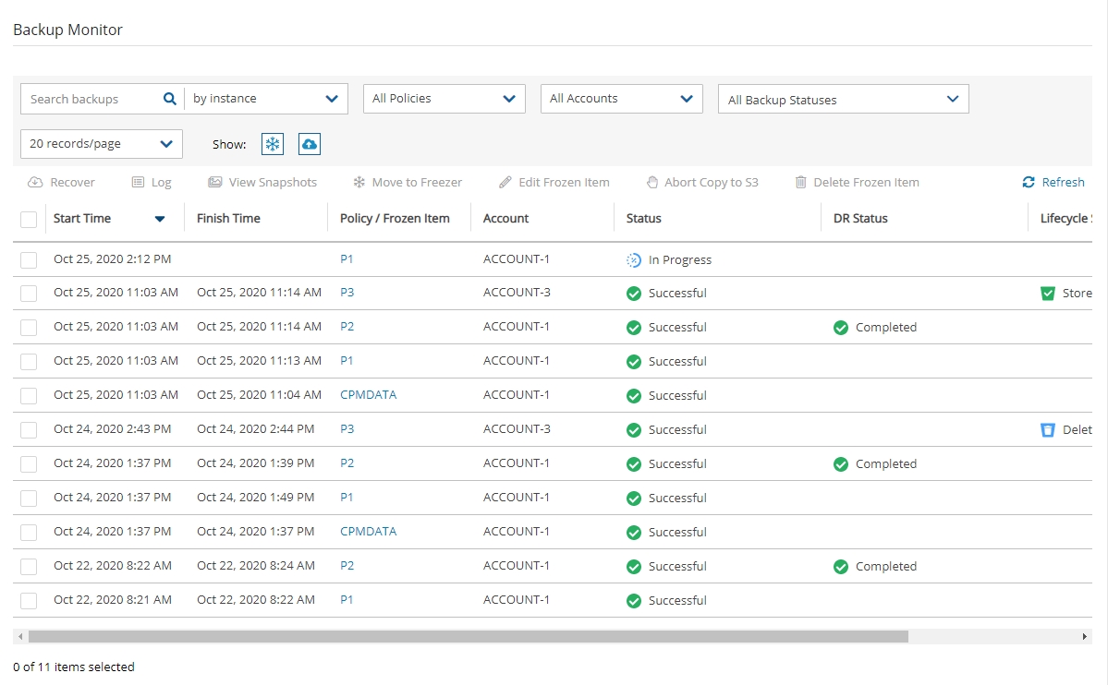Open the All Policies dropdown
Viewport: 1108px width, 685px height.
click(x=444, y=99)
